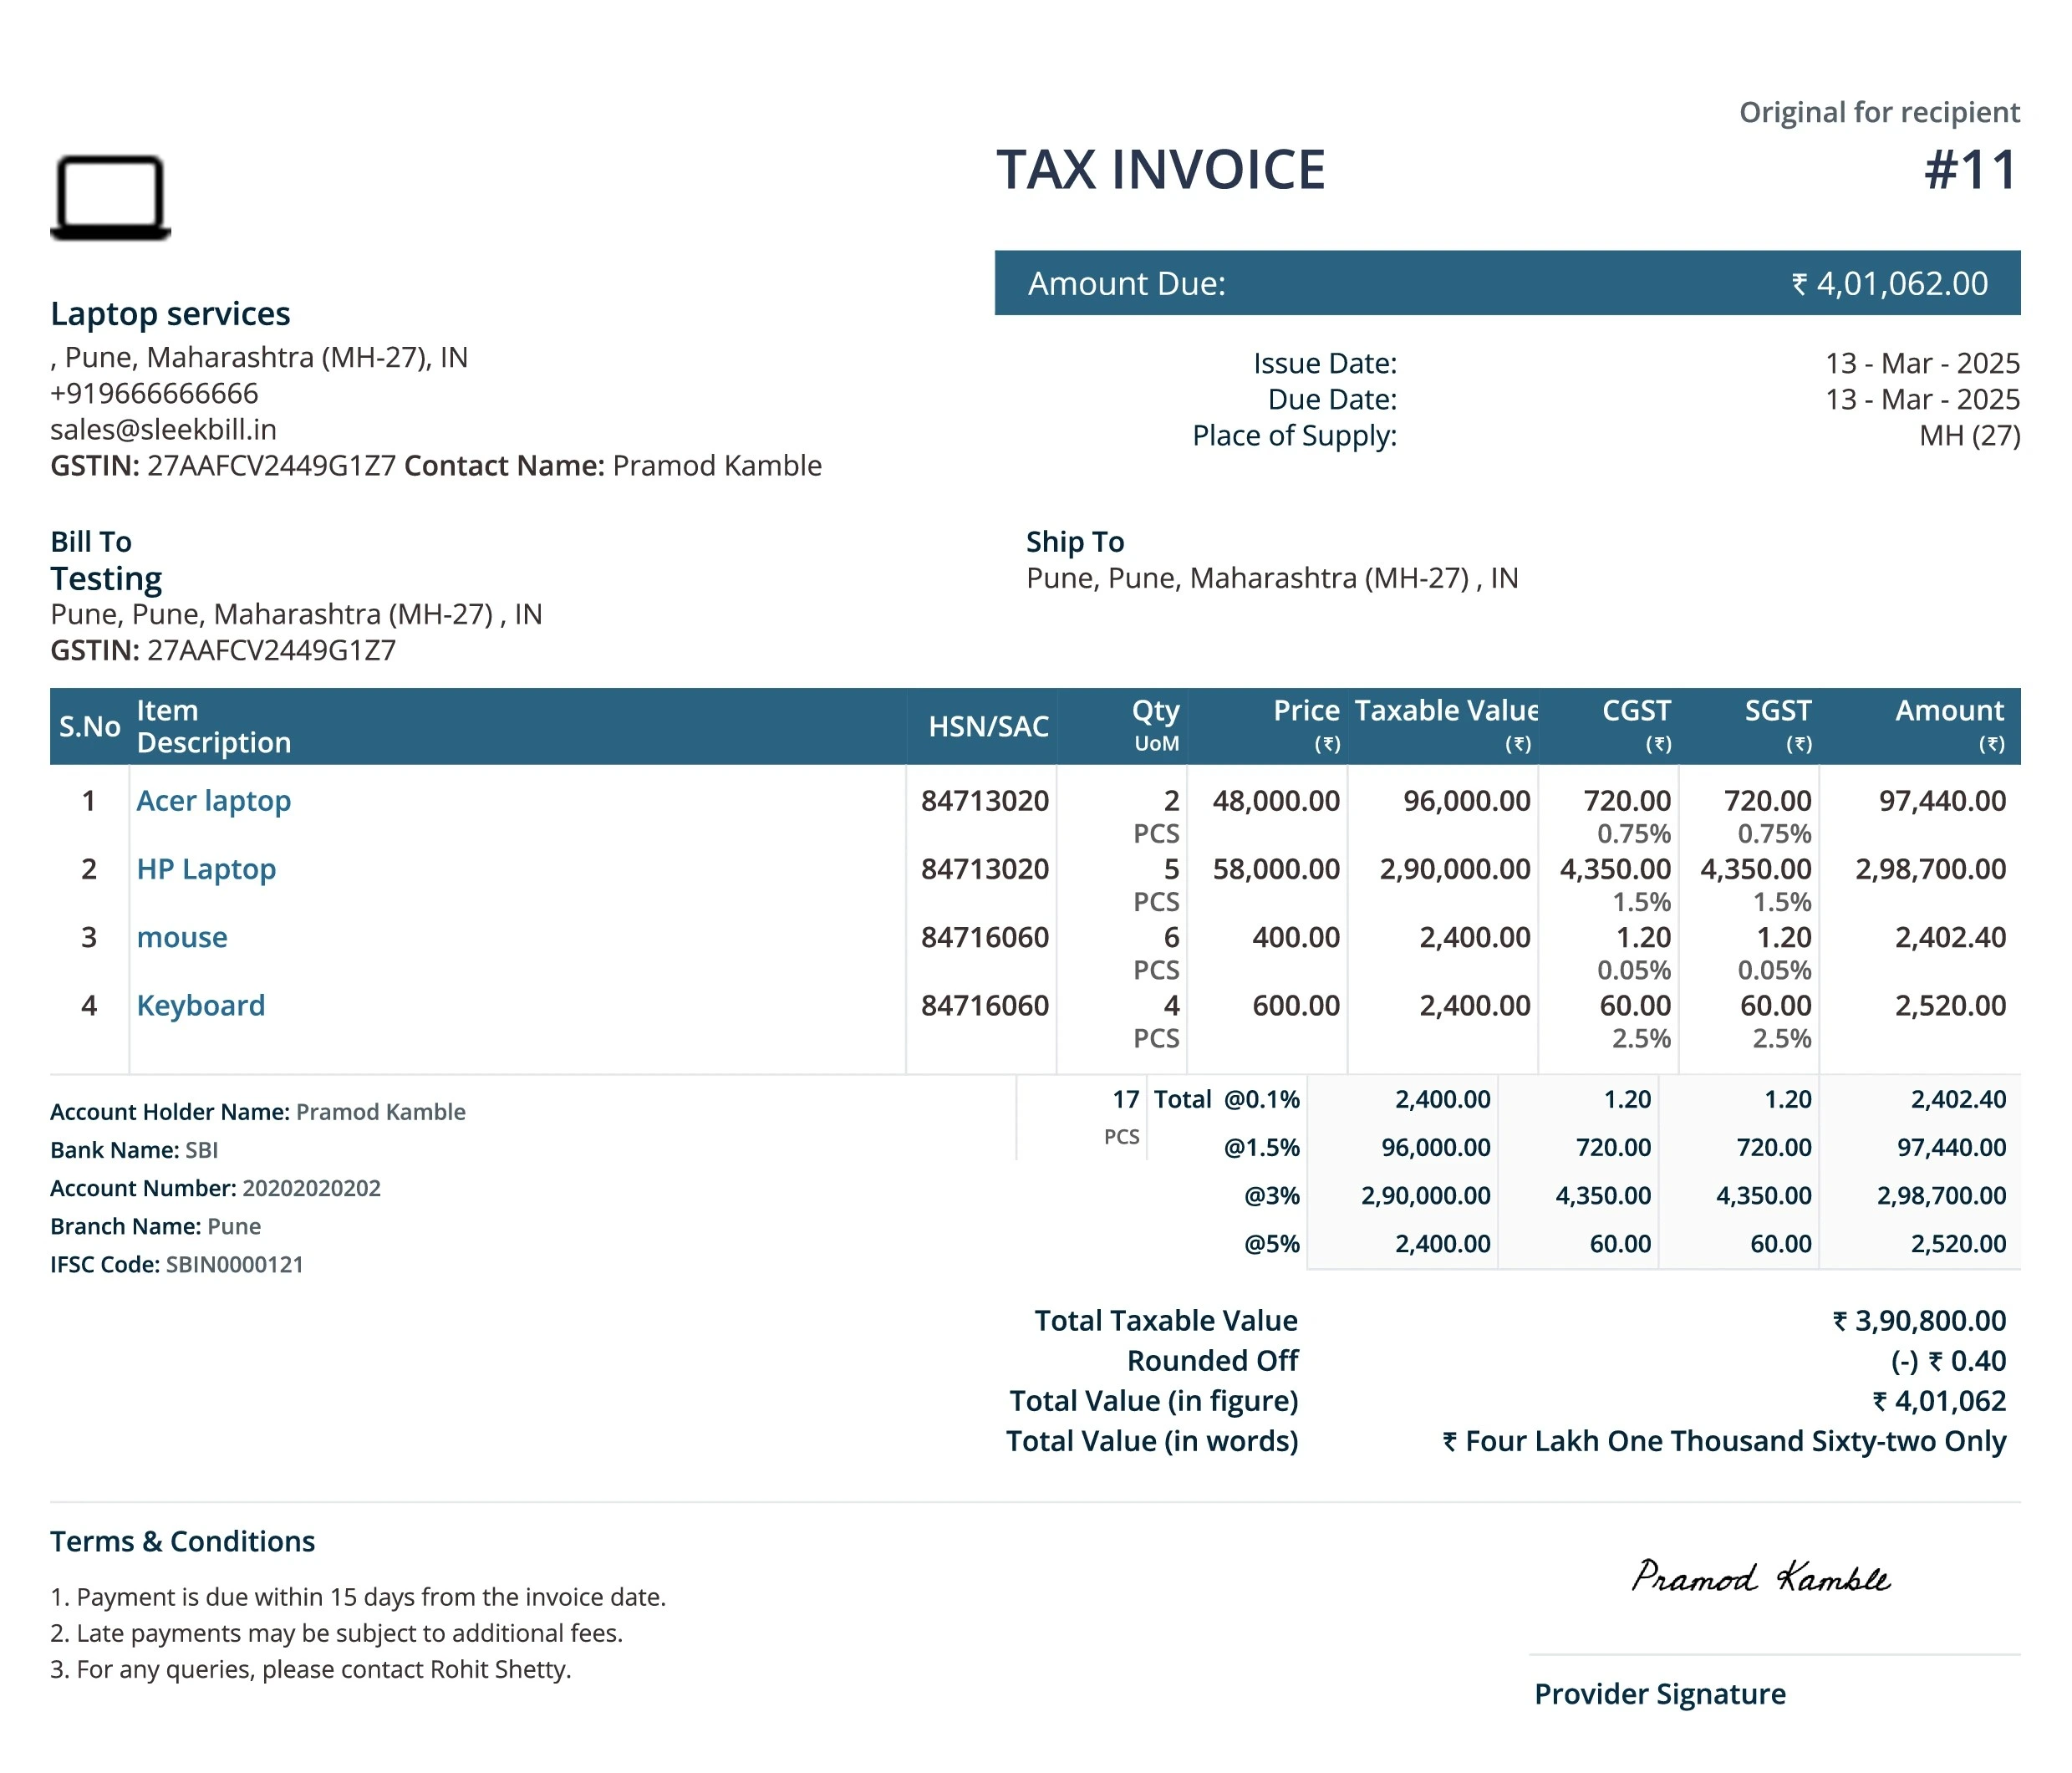Screen dimensions: 2072x1773
Task: Click the Acer laptop amount 97,440.00
Action: click(1942, 801)
